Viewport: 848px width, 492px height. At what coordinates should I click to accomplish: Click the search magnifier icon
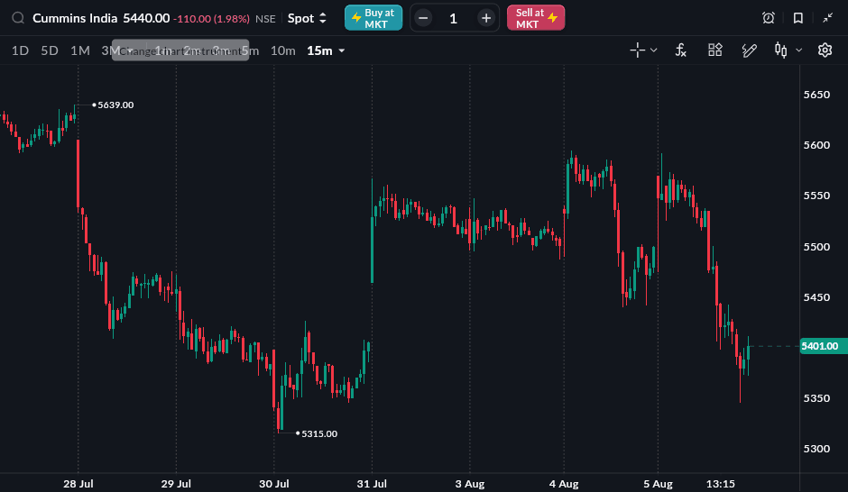pyautogui.click(x=18, y=18)
